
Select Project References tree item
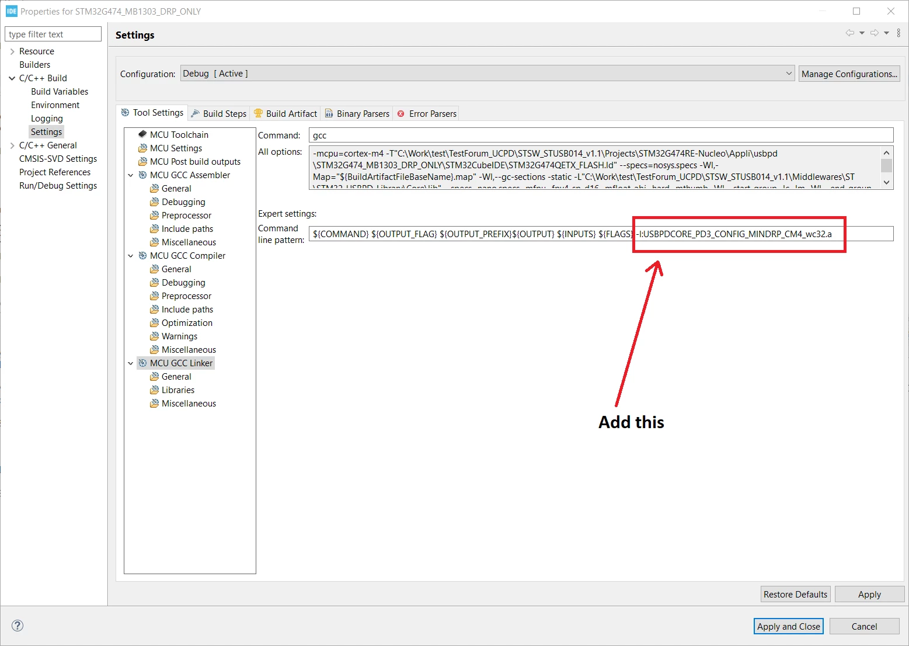(55, 172)
